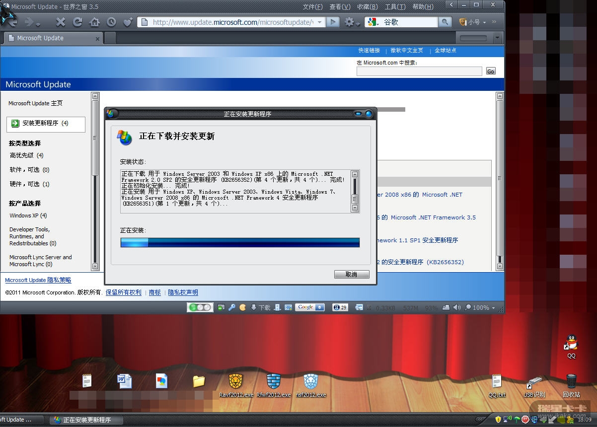
Task: Click the key icon in browser status bar
Action: [231, 307]
